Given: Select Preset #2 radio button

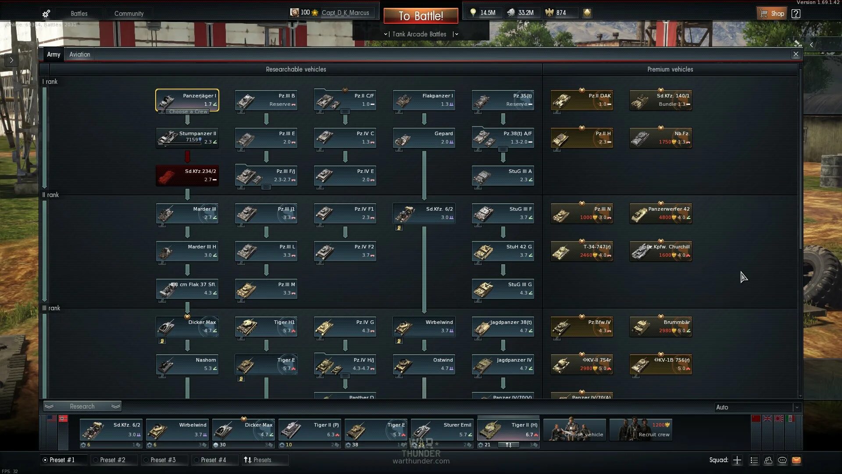Looking at the screenshot, I should (x=96, y=460).
